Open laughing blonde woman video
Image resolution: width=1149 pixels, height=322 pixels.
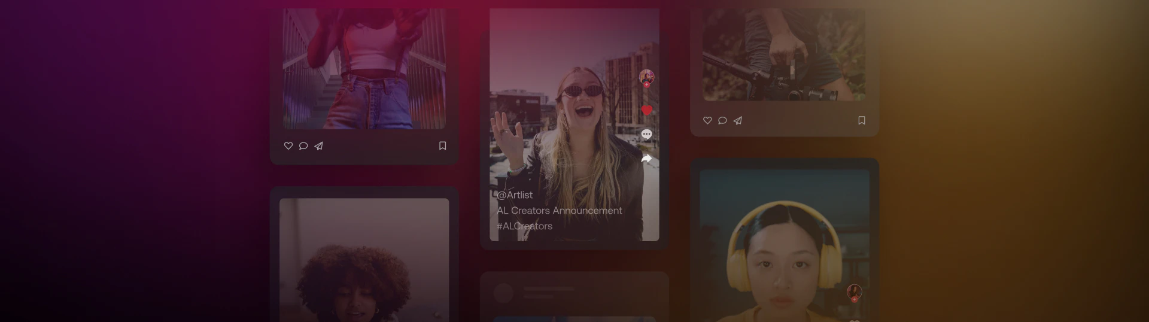click(x=574, y=124)
